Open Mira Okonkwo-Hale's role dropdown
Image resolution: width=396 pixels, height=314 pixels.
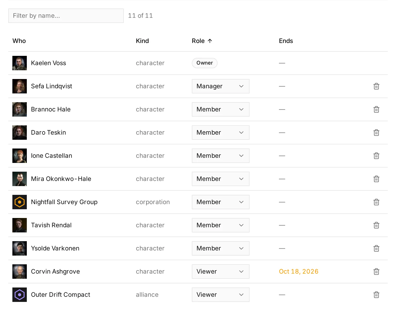pos(220,179)
